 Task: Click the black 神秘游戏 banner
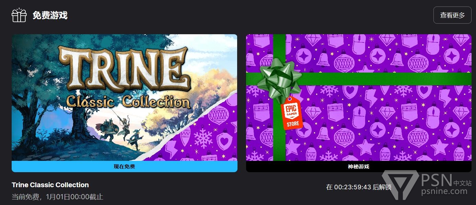coord(359,166)
